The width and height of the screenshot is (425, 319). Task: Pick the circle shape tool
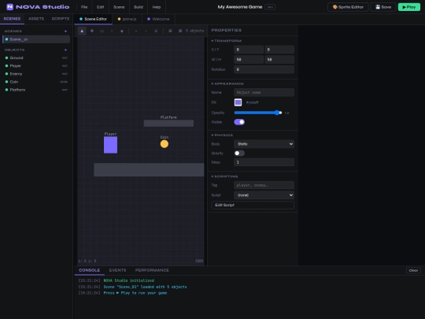(112, 31)
